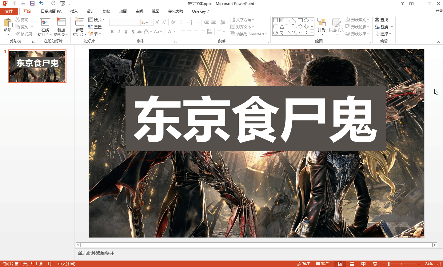Save the presentation from the quick access toolbar
Image resolution: width=443 pixels, height=267 pixels.
[x=32, y=3]
